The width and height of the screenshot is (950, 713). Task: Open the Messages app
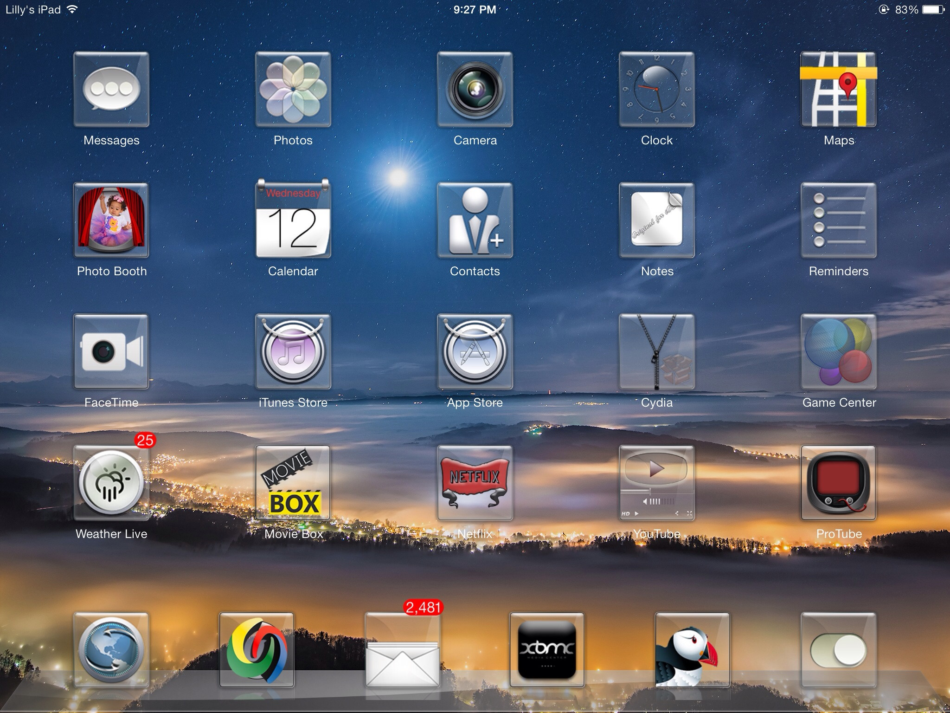tap(111, 89)
